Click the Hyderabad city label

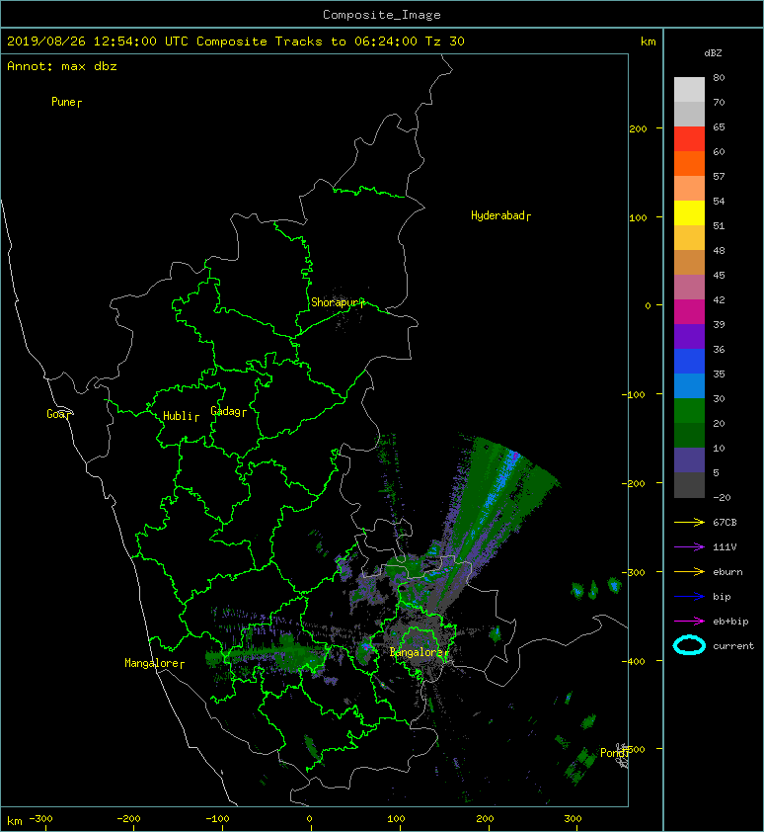[500, 215]
